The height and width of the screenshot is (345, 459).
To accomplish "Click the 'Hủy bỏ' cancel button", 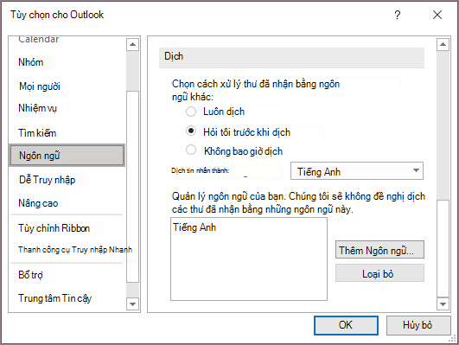I will coord(418,325).
